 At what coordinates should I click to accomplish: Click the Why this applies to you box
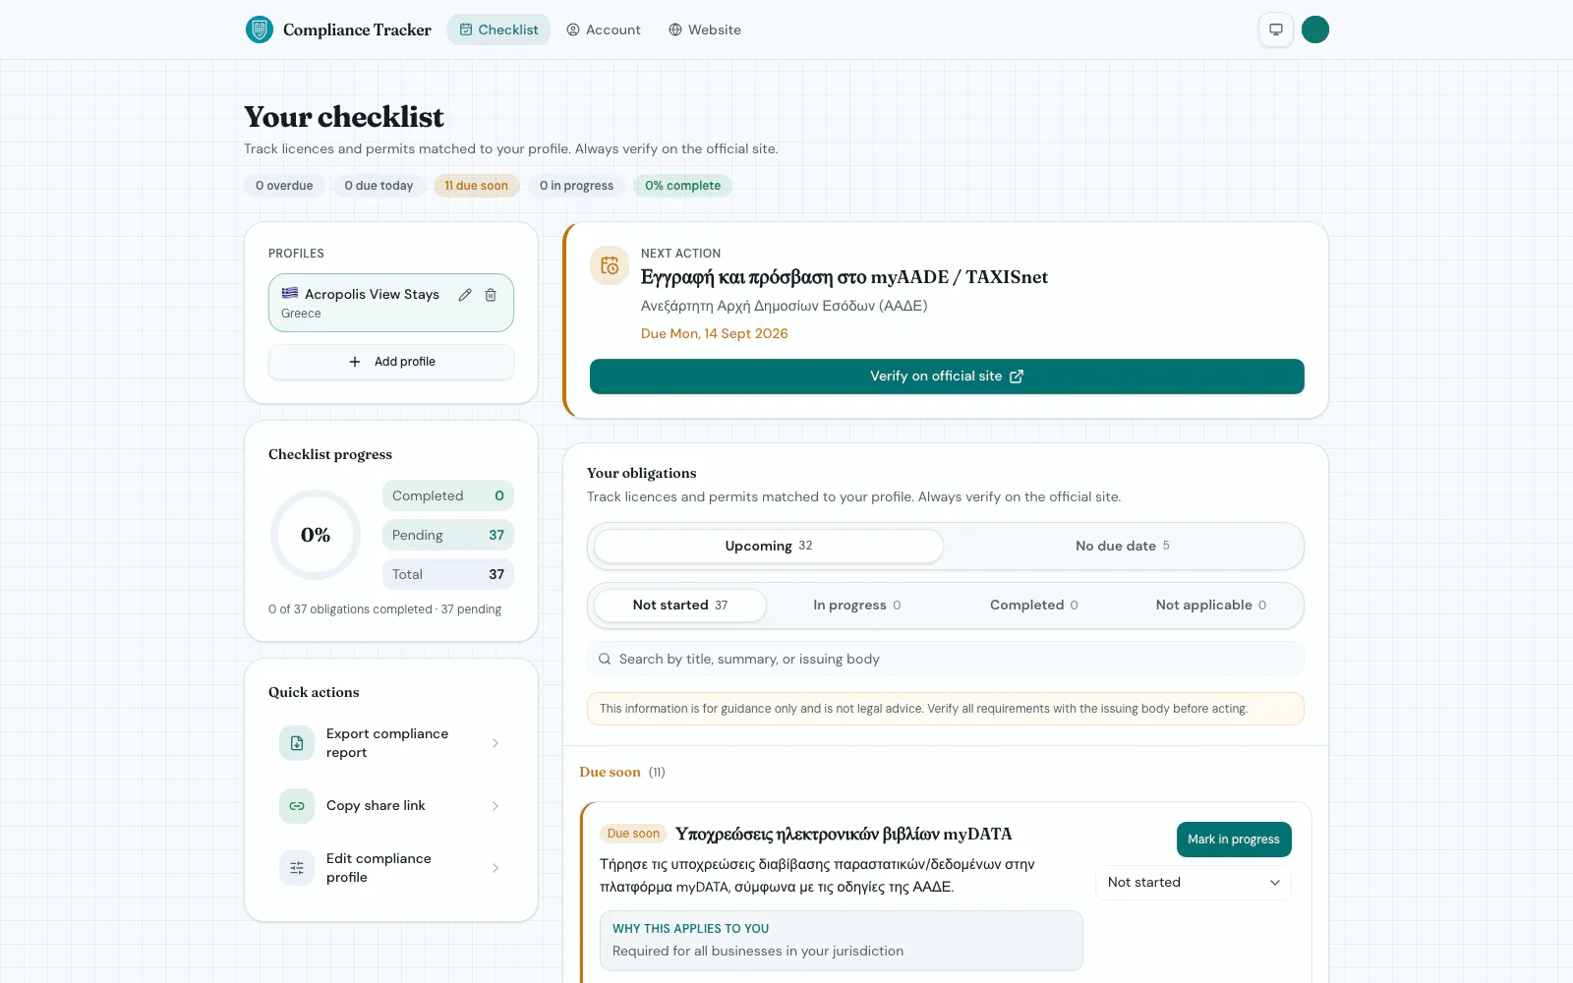pos(842,941)
